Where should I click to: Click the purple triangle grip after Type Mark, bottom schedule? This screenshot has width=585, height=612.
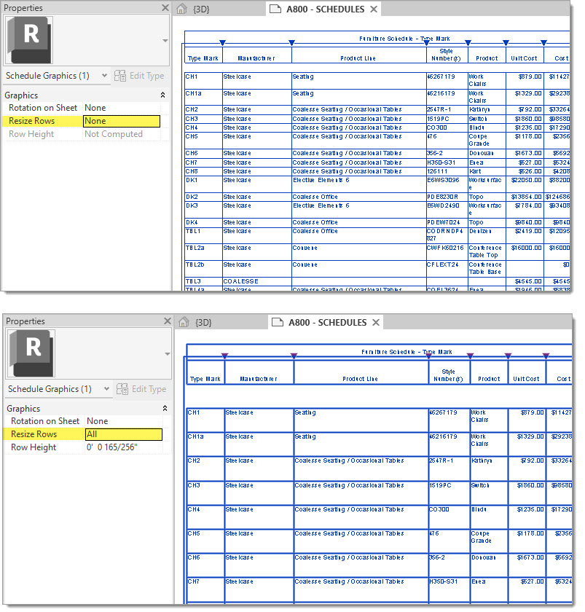coord(225,356)
